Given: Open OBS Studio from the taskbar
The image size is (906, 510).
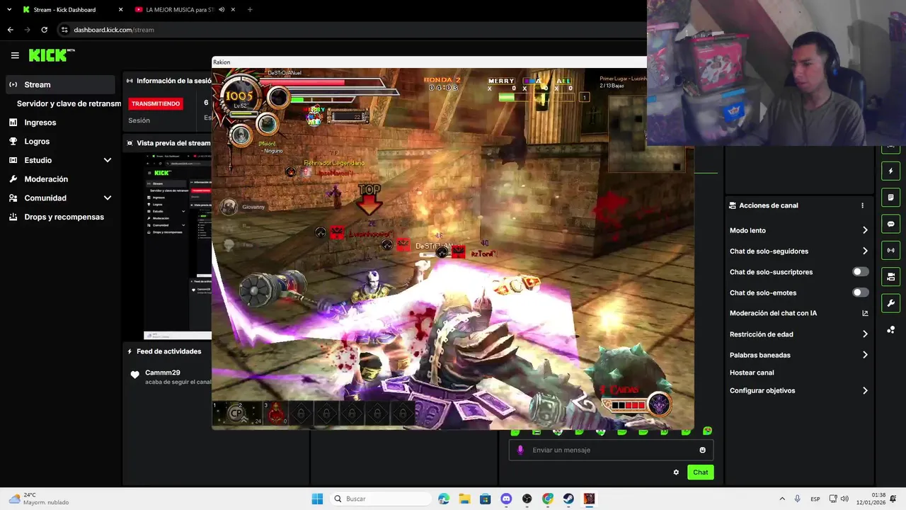Looking at the screenshot, I should [x=527, y=499].
